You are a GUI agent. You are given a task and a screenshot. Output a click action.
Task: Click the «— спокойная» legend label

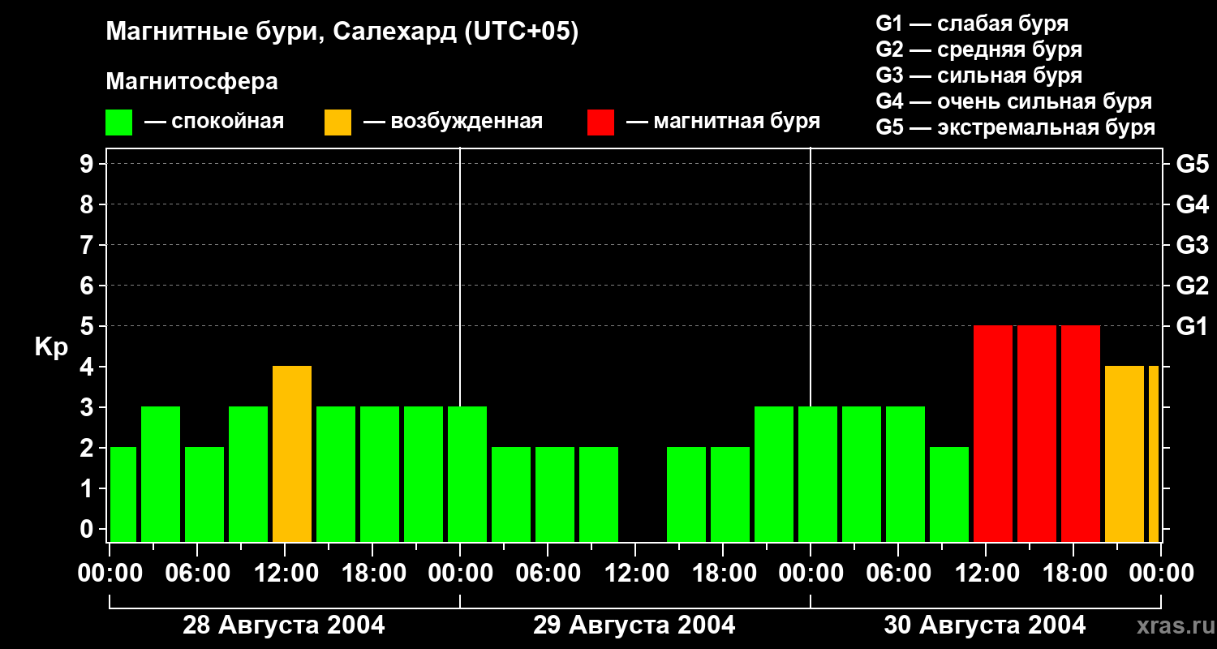click(x=214, y=122)
